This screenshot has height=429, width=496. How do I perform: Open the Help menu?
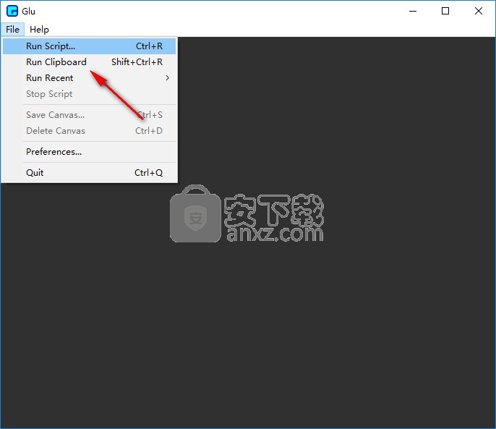39,30
